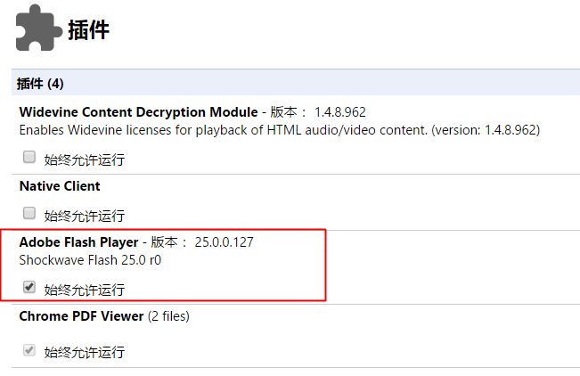Select Flash version number 25.0.0.127
Screen dimensions: 580x376
click(225, 242)
